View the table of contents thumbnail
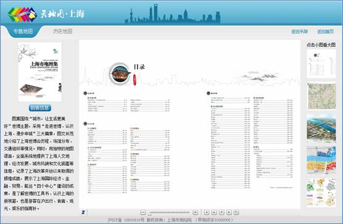Image resolution: width=343 pixels, height=224 pixels. [321, 63]
